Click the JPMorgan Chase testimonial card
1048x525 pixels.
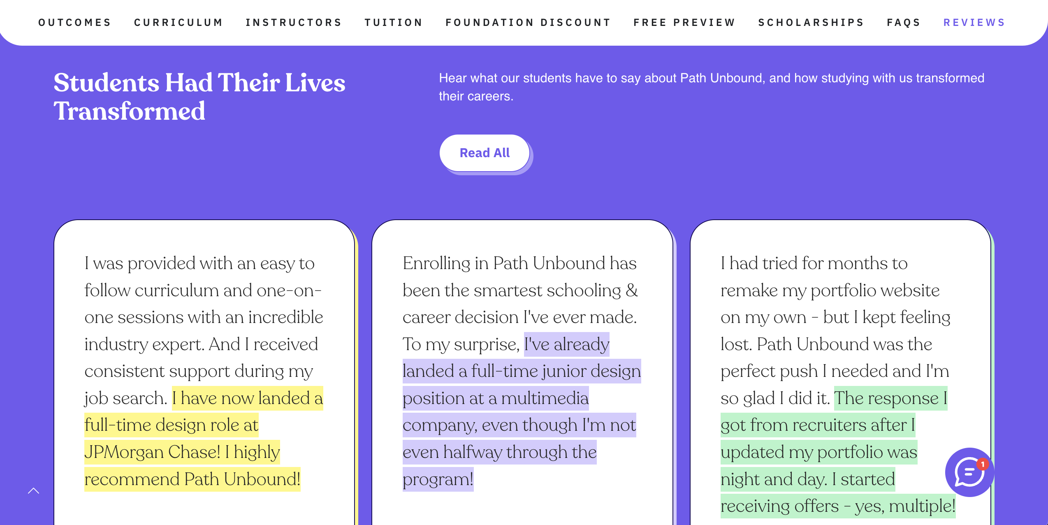pyautogui.click(x=204, y=350)
